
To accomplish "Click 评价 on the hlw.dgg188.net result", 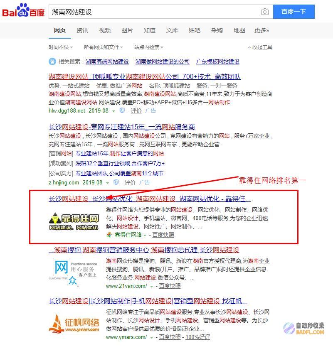I will tap(136, 110).
